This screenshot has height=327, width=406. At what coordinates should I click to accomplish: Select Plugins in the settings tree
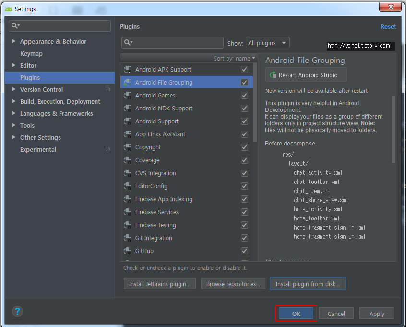[60, 77]
